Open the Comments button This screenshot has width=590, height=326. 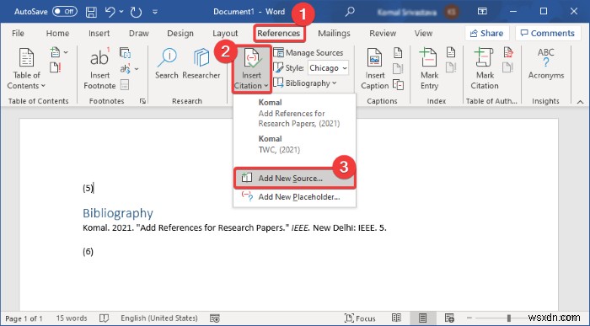(x=548, y=33)
